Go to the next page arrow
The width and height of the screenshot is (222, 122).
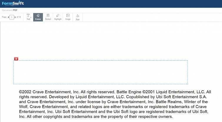15,17
